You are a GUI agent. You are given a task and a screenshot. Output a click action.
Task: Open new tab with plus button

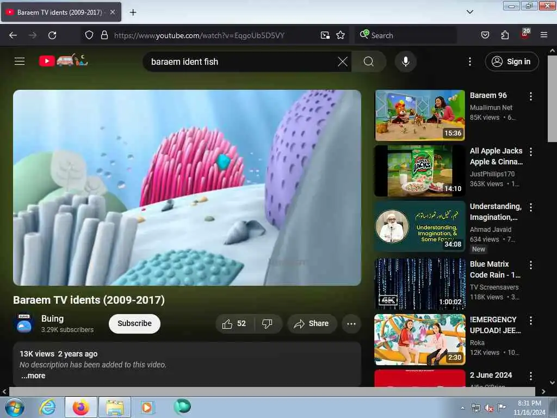tap(133, 13)
